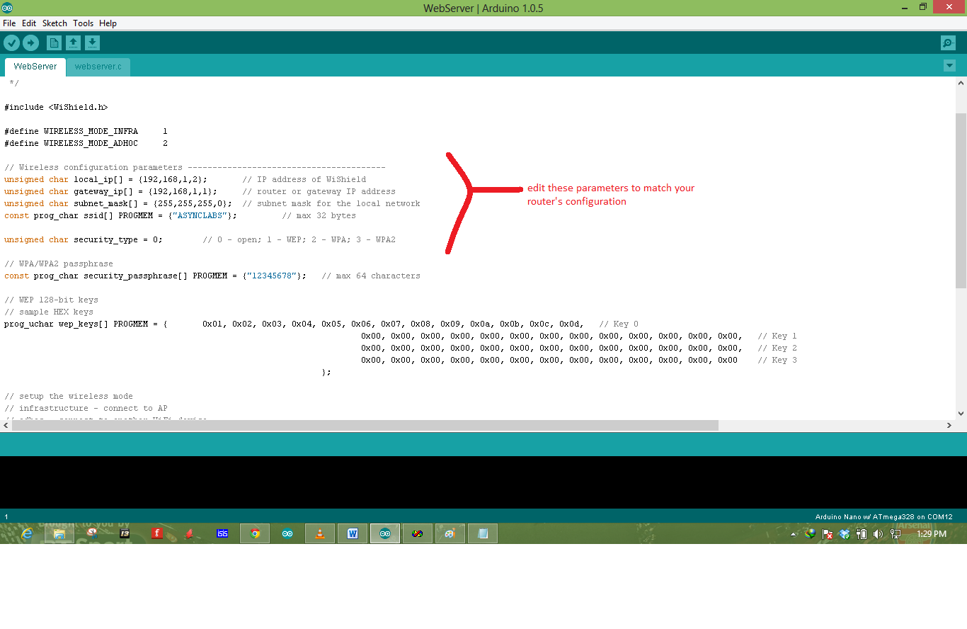Click the horizontal scrollbar right arrow
Screen dimensions: 967x629
tap(950, 426)
